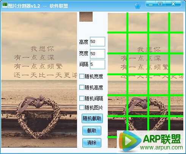Screen dimensions: 186x154
Task: Focus the 高度 input field
Action: 98,41
